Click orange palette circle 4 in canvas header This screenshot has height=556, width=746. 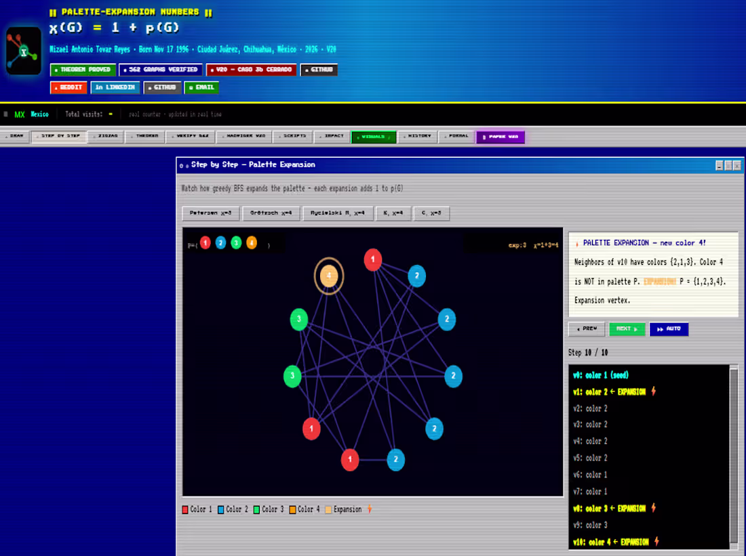[252, 243]
